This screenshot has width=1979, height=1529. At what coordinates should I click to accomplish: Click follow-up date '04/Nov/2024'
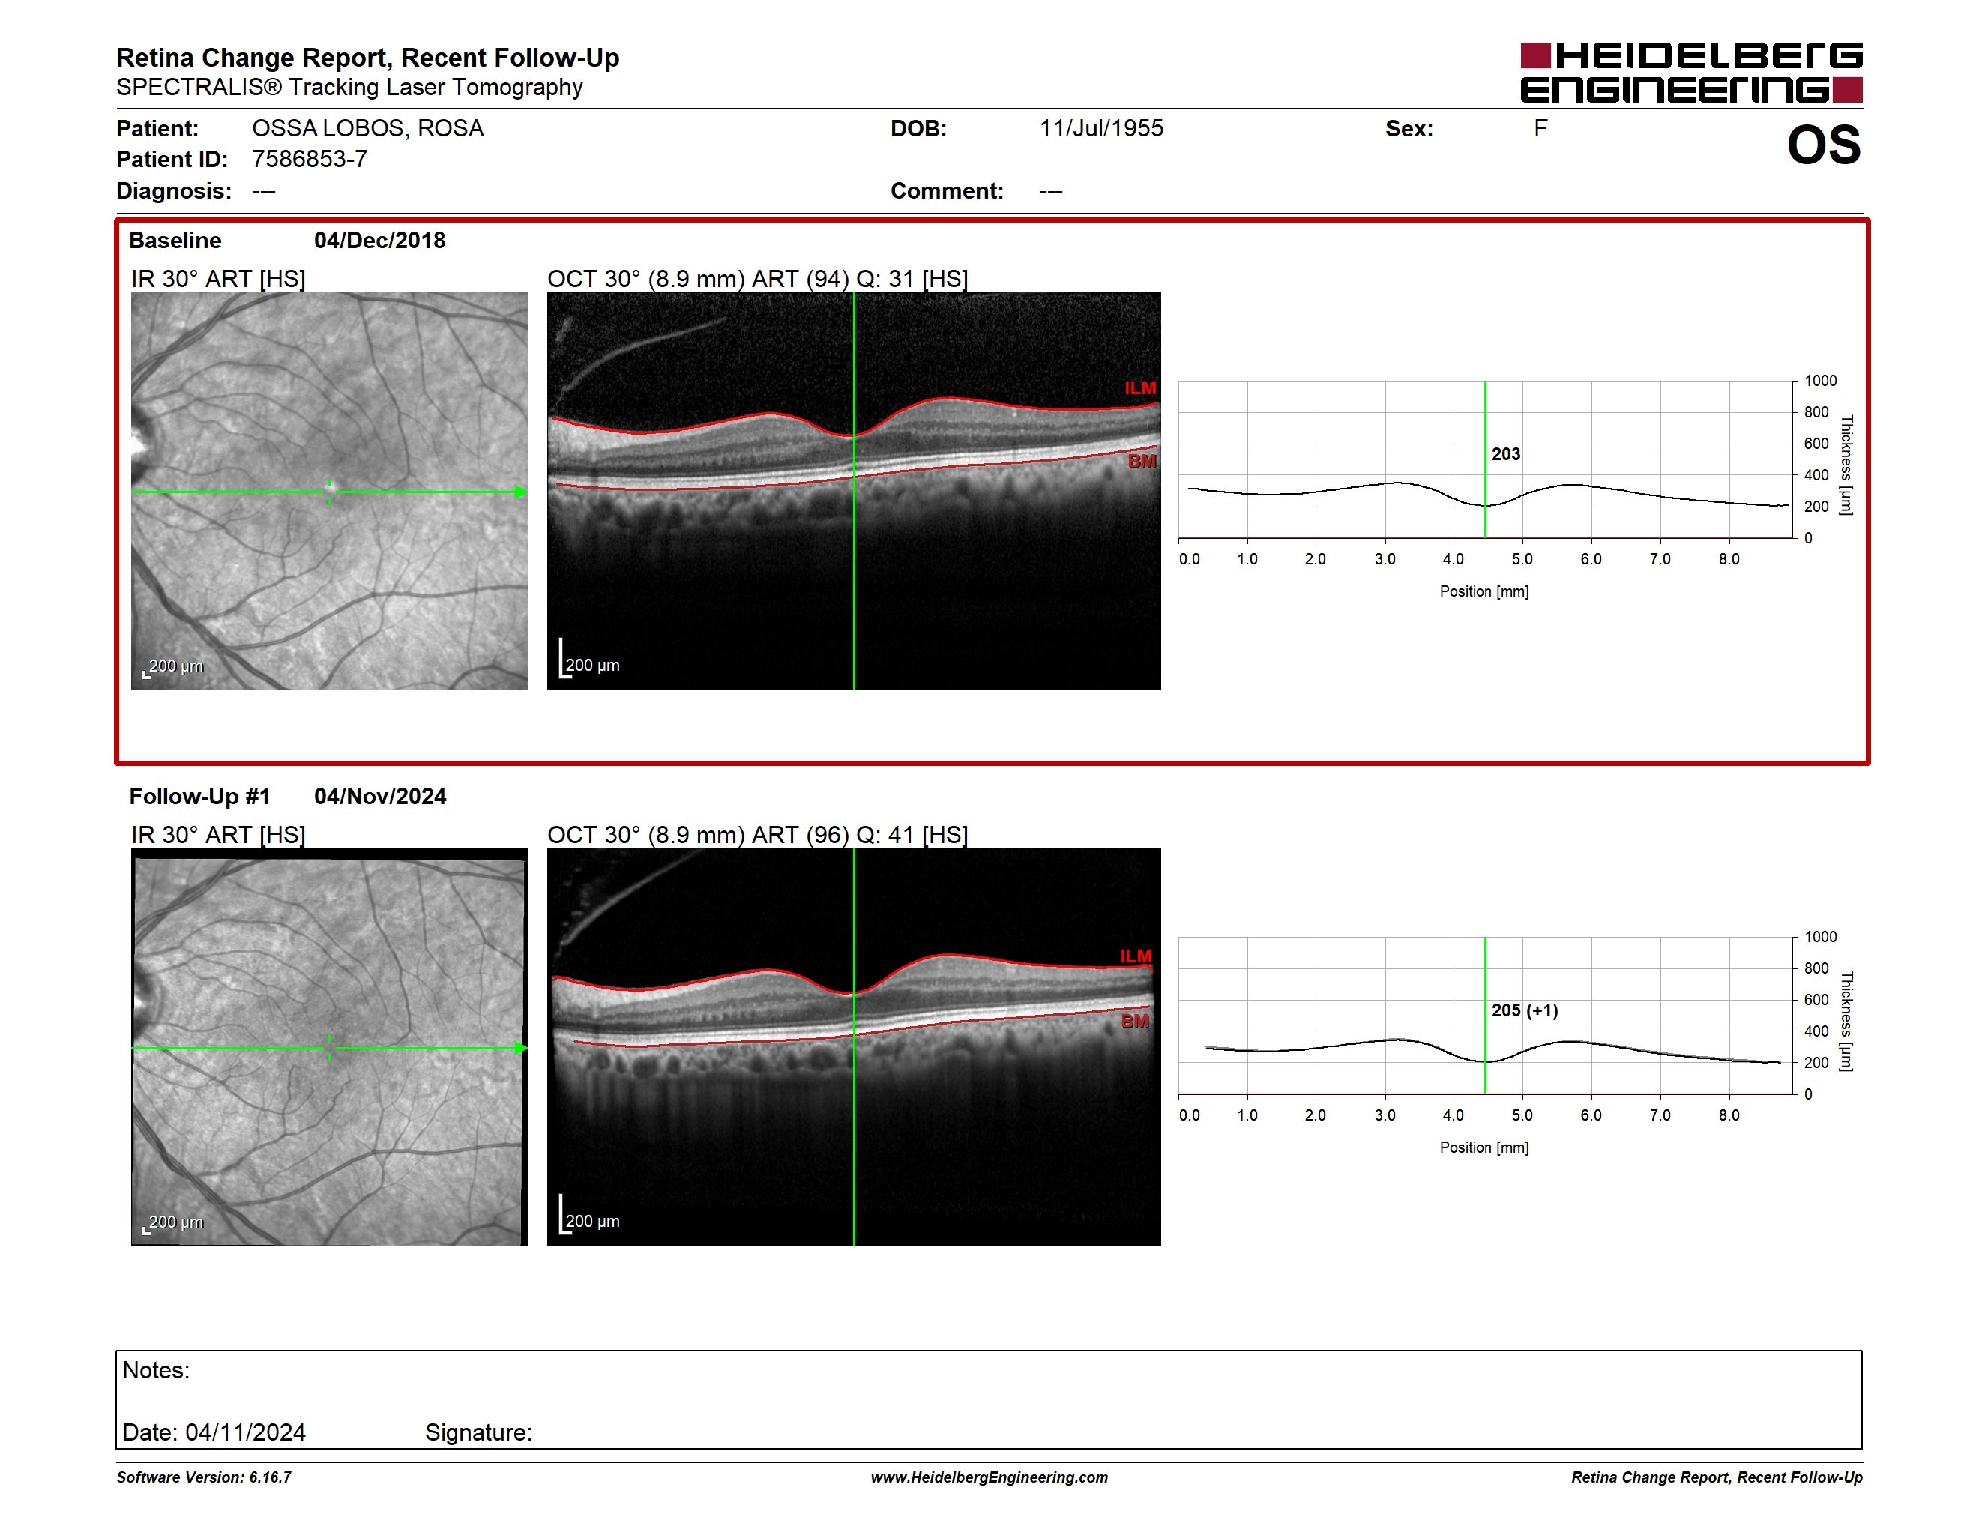(x=379, y=796)
